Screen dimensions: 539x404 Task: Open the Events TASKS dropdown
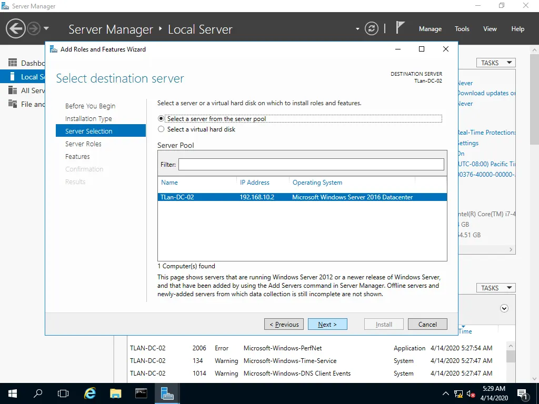(x=496, y=288)
